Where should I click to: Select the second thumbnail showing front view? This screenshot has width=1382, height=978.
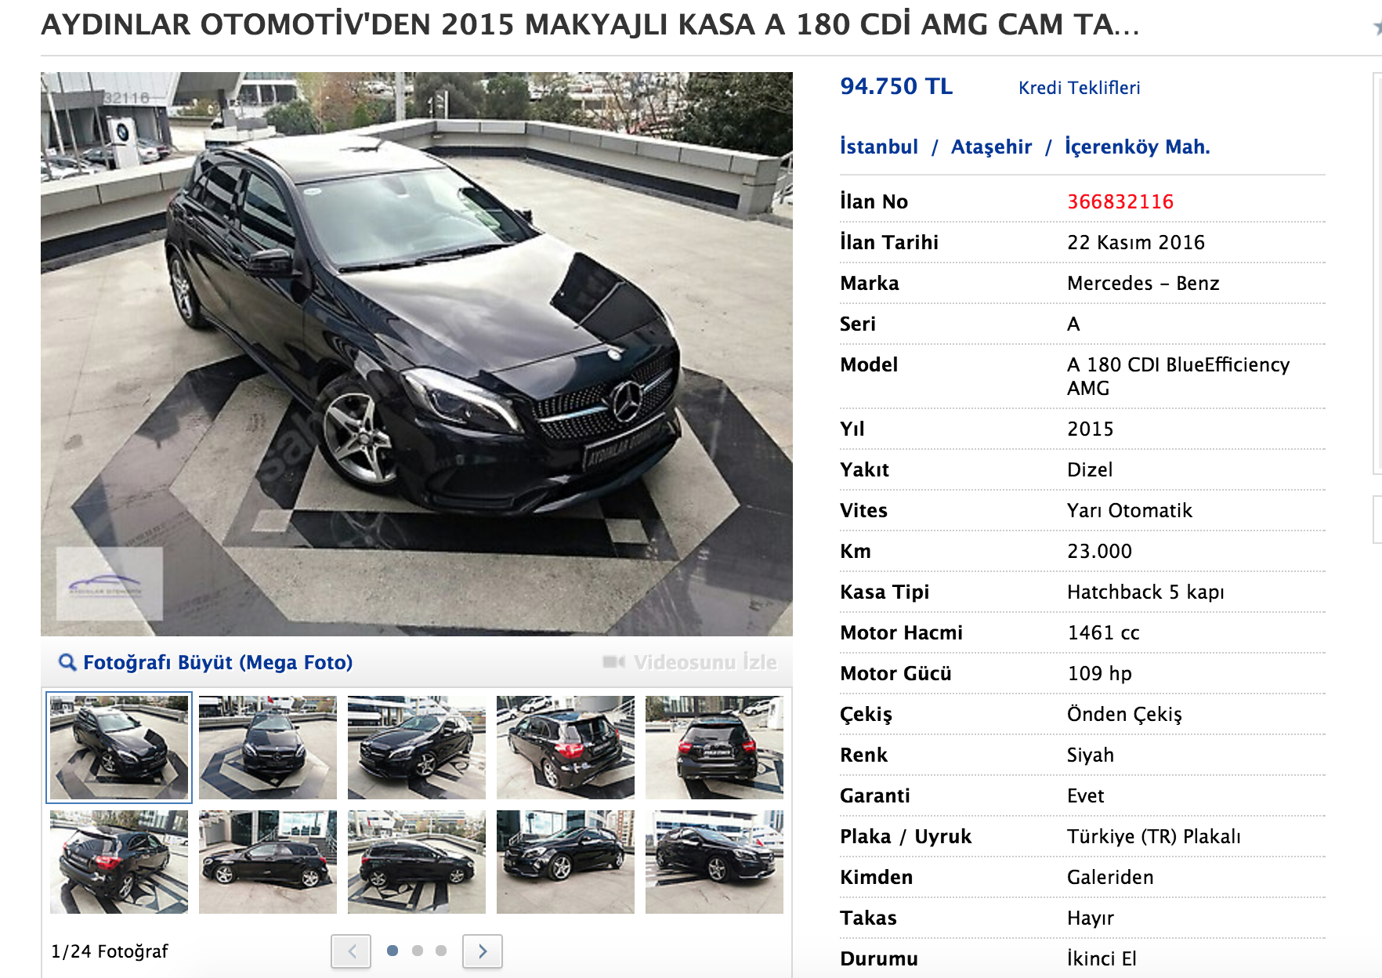[268, 748]
